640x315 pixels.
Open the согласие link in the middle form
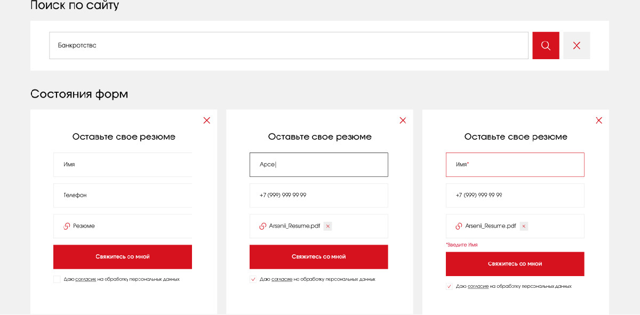click(x=282, y=279)
